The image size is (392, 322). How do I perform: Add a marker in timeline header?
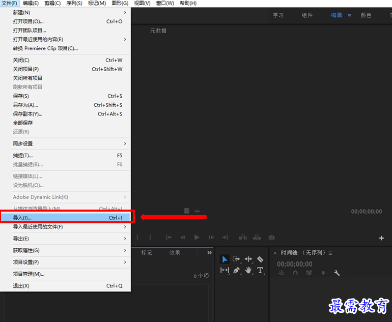[323, 273]
